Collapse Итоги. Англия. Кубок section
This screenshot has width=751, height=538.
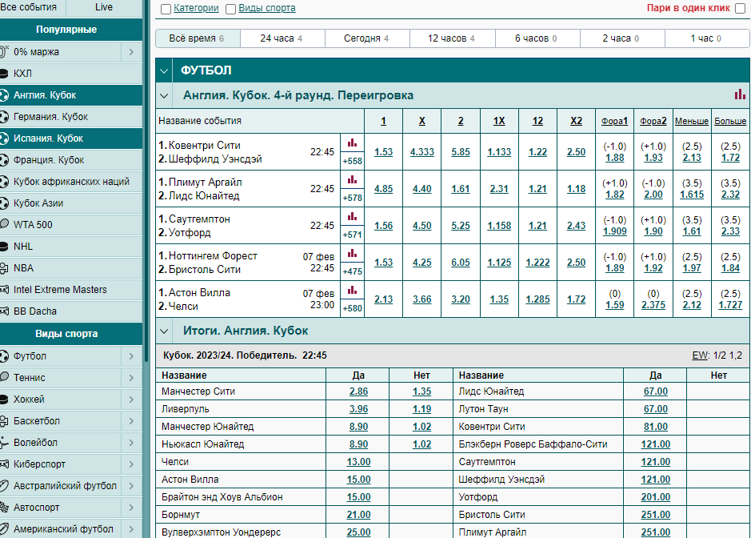[164, 331]
